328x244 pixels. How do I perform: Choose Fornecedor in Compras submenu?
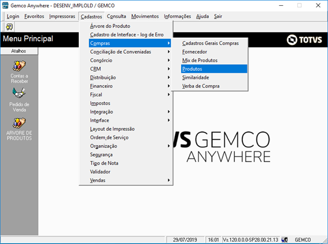coord(214,52)
